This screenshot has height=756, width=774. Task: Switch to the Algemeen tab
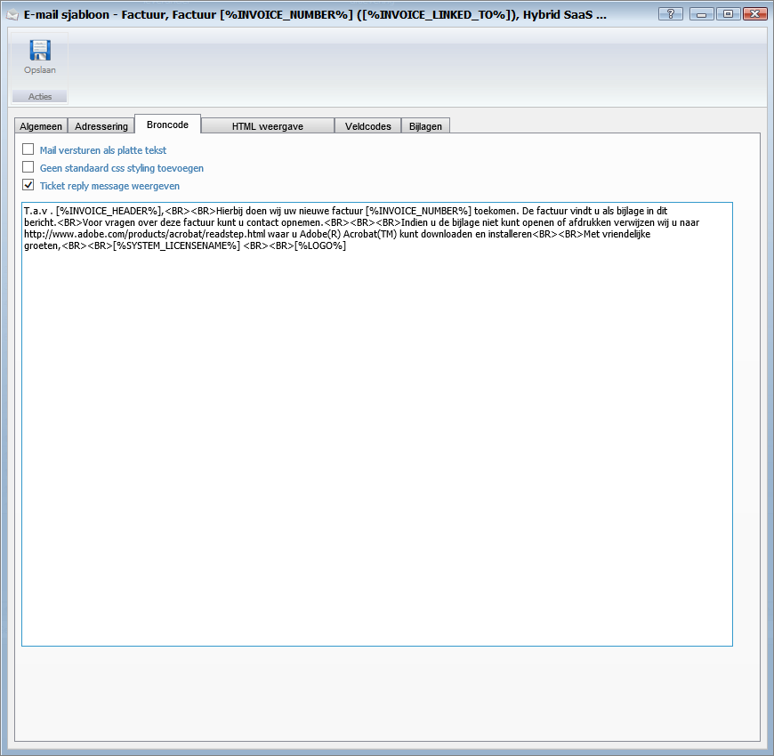pos(41,126)
